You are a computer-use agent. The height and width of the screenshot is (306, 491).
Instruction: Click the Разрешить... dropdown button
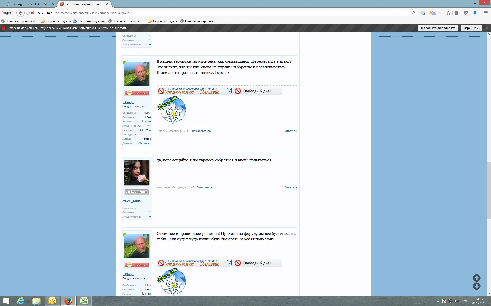pos(471,28)
